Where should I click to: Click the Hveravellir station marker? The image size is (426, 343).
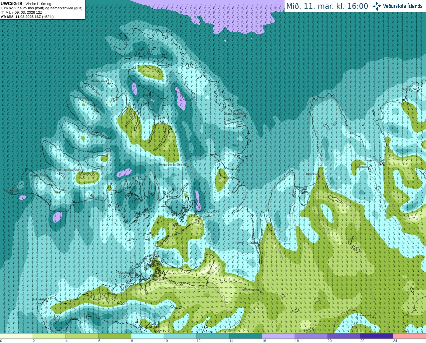[x=373, y=317]
